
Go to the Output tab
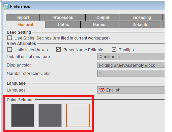tap(103, 18)
